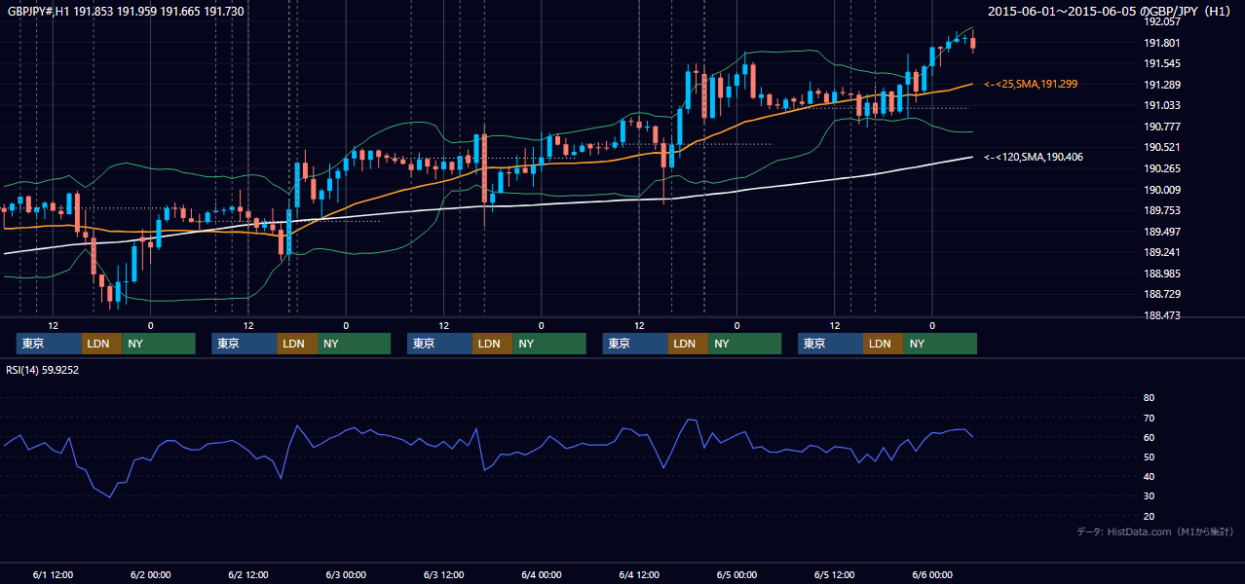The width and height of the screenshot is (1245, 584).
Task: Select the 6/3 12:00 time label
Action: tap(443, 574)
